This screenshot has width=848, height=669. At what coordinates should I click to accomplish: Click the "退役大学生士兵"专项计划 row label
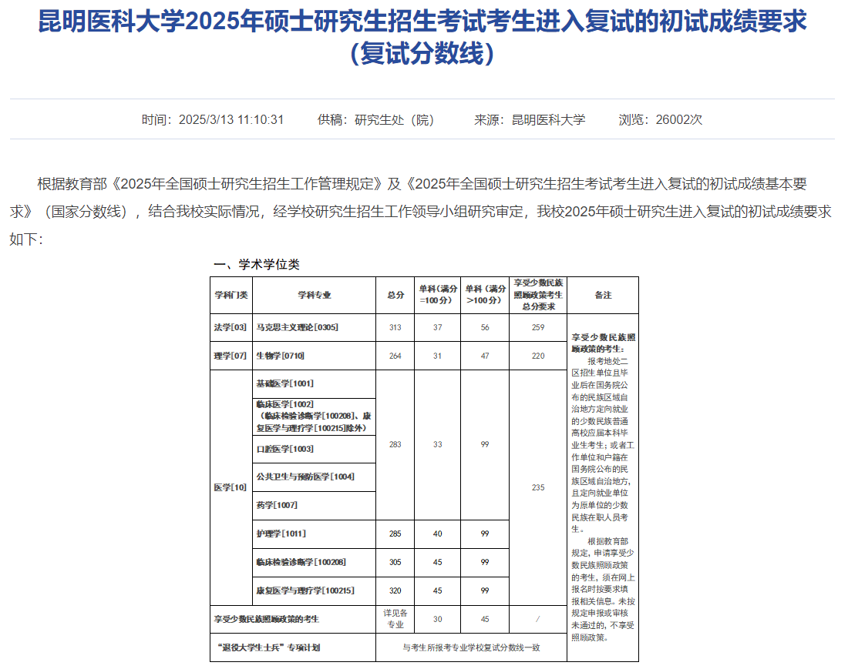[269, 648]
